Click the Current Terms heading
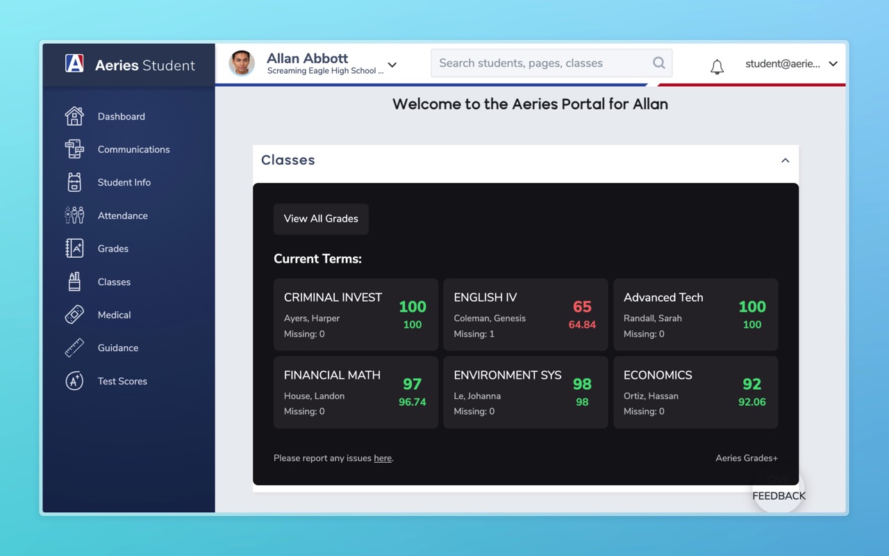The image size is (889, 556). 317,259
